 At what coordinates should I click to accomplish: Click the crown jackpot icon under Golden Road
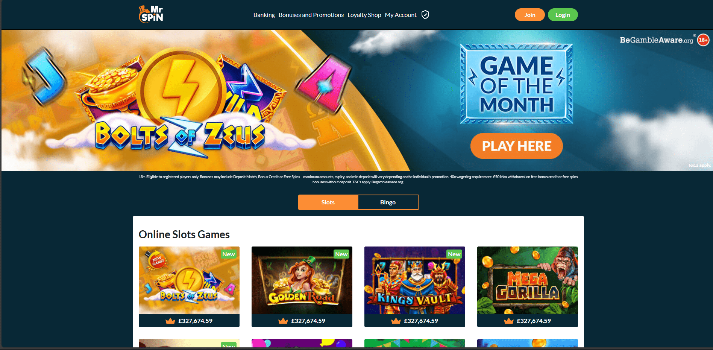point(283,321)
